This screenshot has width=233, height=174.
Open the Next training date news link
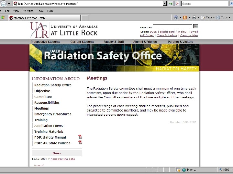coord(63,159)
